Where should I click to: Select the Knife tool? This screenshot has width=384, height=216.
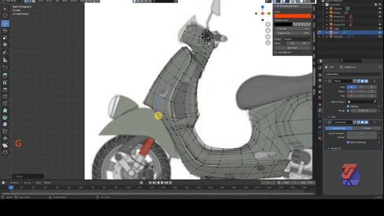click(x=5, y=104)
